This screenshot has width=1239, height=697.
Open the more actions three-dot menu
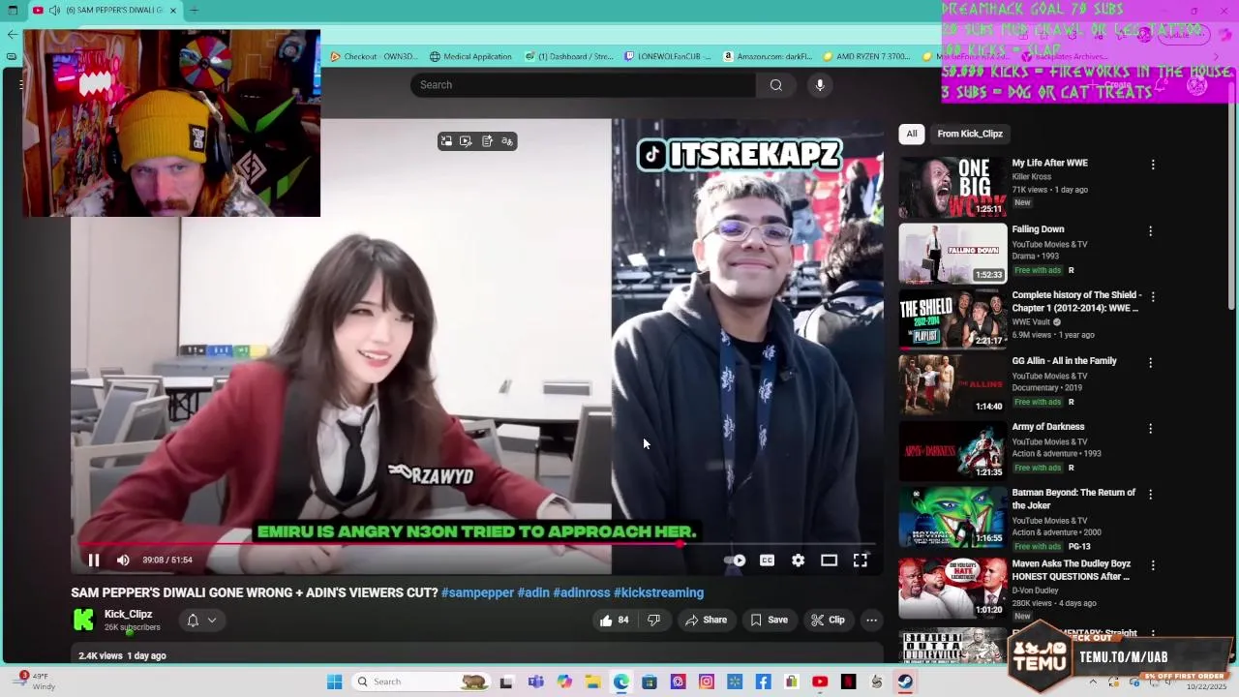coord(871,620)
